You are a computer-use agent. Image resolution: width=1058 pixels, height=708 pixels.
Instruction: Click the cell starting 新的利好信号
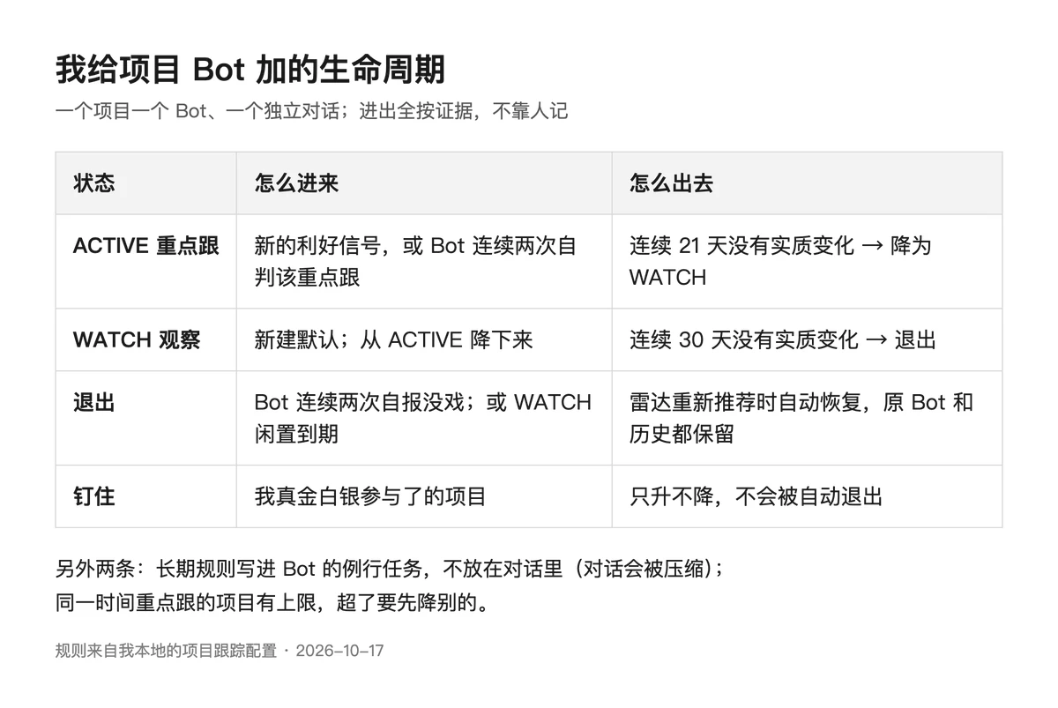tap(415, 261)
